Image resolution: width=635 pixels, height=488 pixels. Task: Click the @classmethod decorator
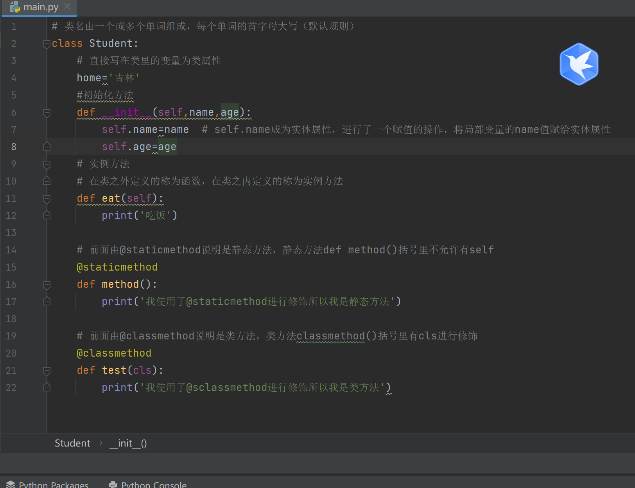(x=114, y=353)
